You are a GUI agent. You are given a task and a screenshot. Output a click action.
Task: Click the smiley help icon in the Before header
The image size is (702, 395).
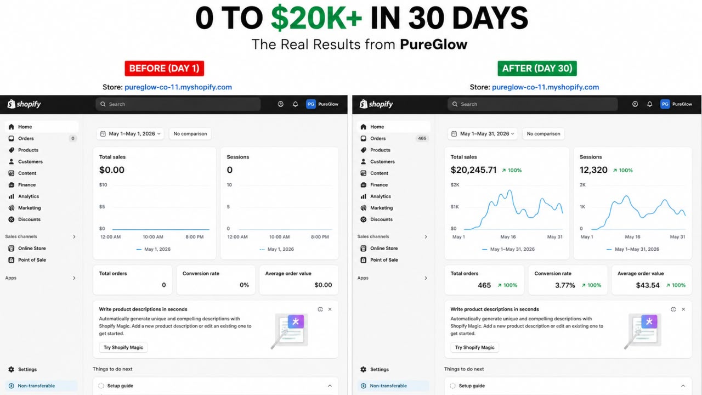(280, 104)
